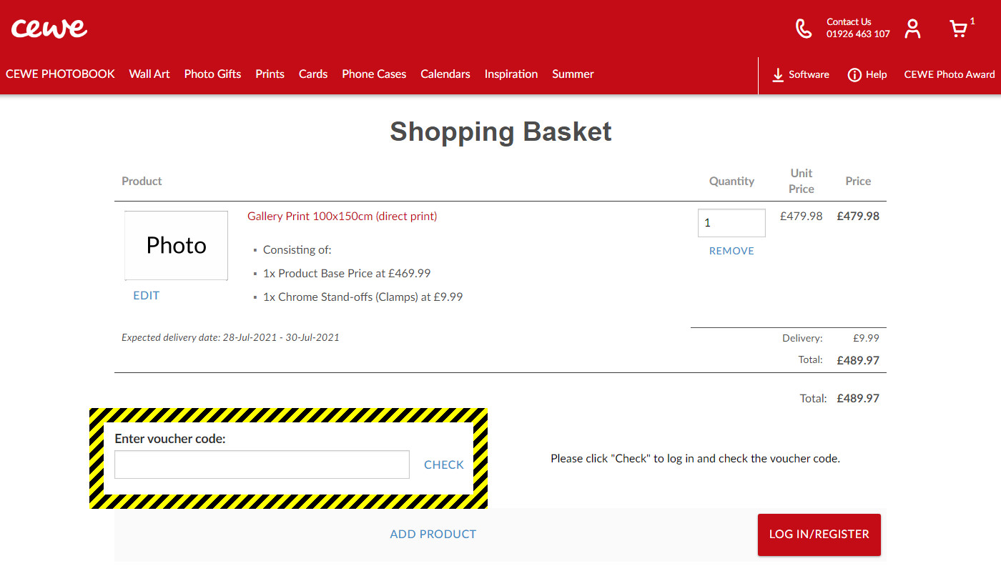Image resolution: width=1001 pixels, height=586 pixels.
Task: Click CHECK to validate the voucher
Action: point(444,465)
